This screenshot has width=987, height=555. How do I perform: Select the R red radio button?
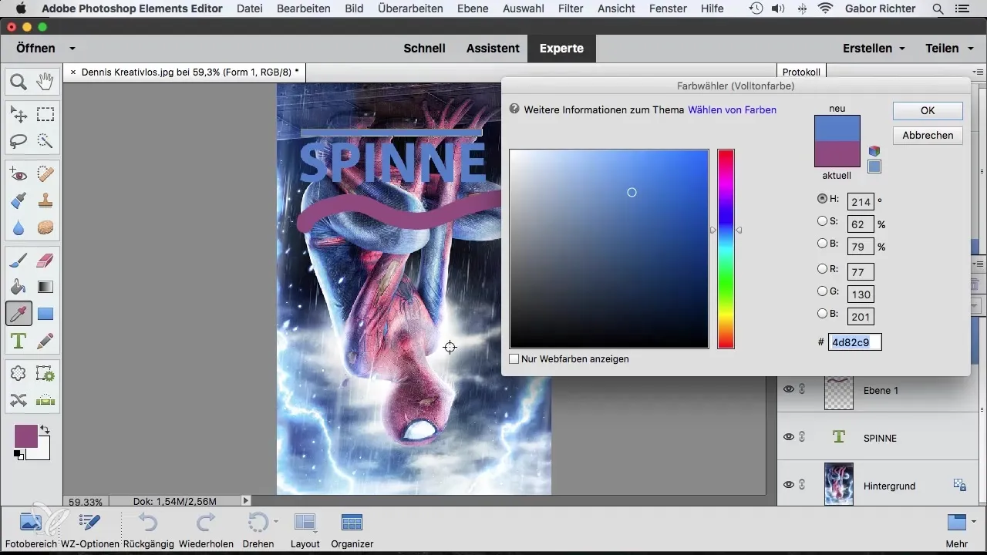822,269
